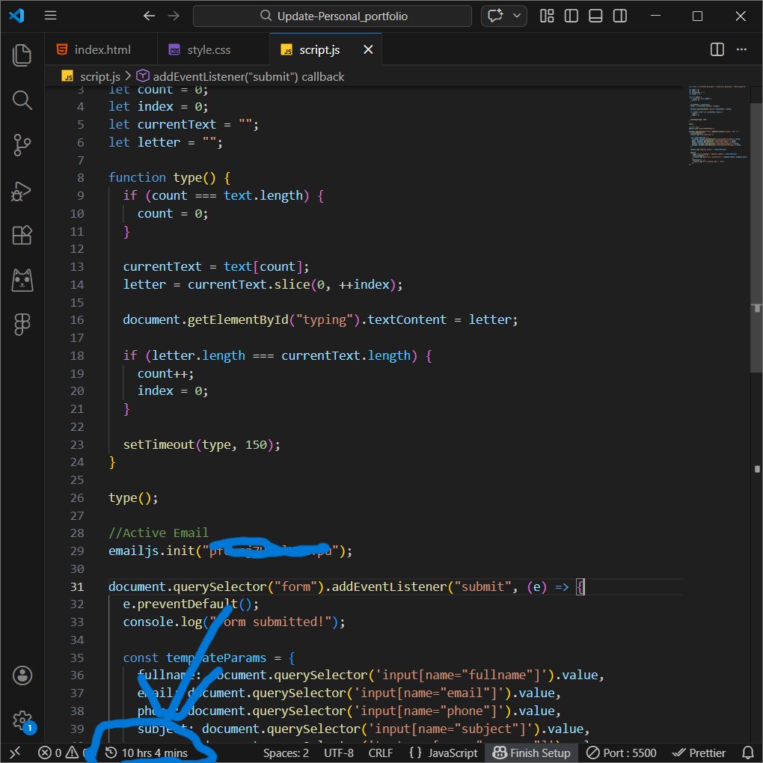Click Finish Setup in status bar
The image size is (763, 763).
coord(531,753)
